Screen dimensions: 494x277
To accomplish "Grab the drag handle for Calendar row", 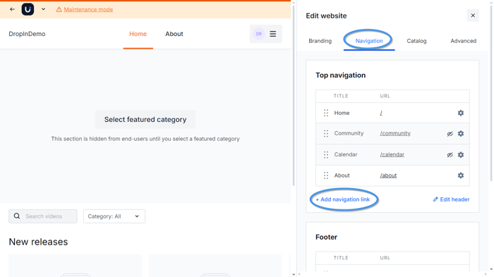I will coord(326,154).
